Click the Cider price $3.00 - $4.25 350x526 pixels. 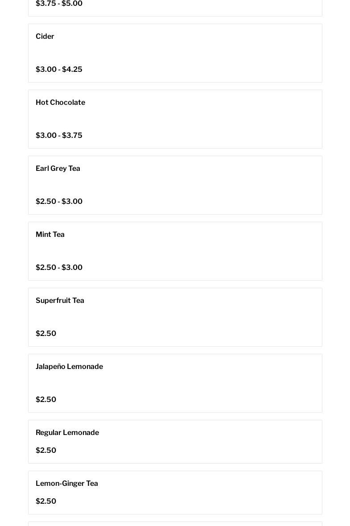(x=59, y=70)
